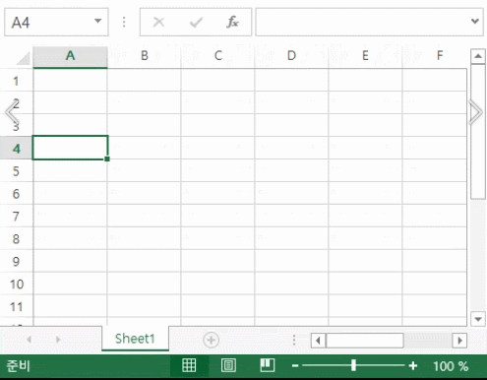This screenshot has width=487, height=380.
Task: Zoom in with the plus button
Action: [413, 365]
